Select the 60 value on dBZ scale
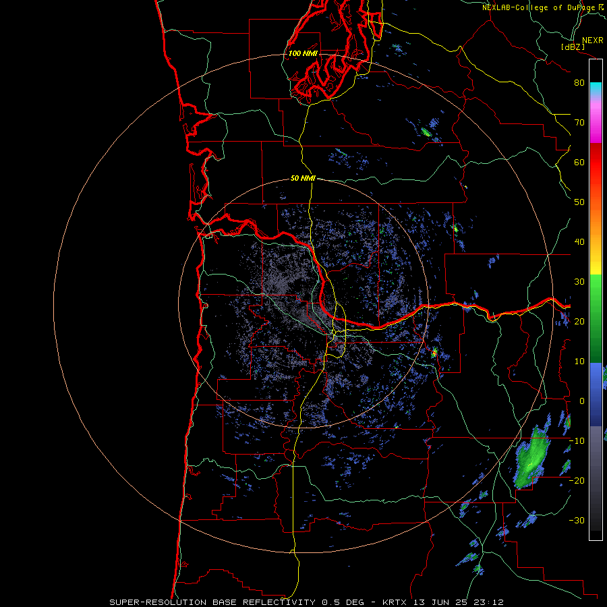 (579, 162)
